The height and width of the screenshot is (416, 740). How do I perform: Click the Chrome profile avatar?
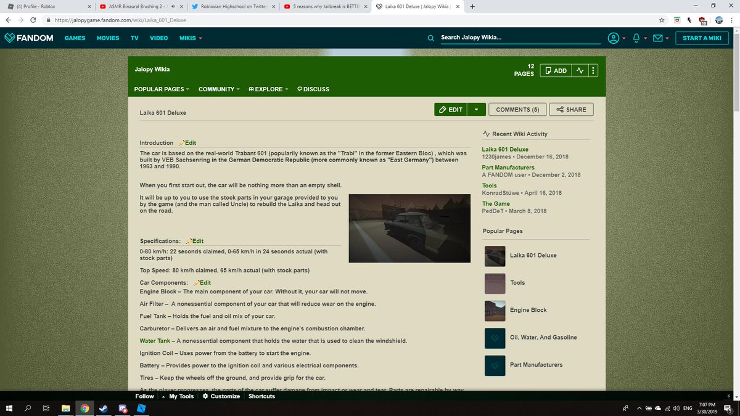(718, 20)
